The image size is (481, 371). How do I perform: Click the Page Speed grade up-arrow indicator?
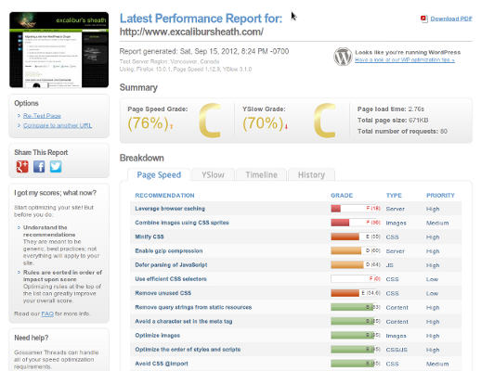[171, 126]
